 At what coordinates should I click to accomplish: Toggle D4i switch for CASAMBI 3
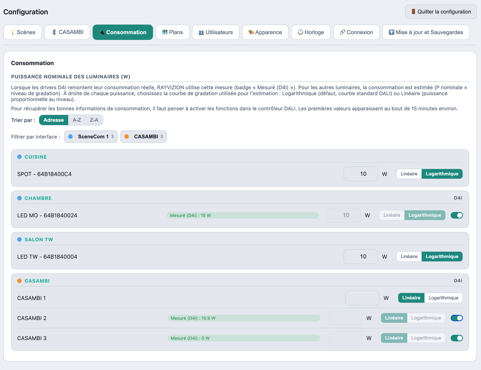pos(457,338)
